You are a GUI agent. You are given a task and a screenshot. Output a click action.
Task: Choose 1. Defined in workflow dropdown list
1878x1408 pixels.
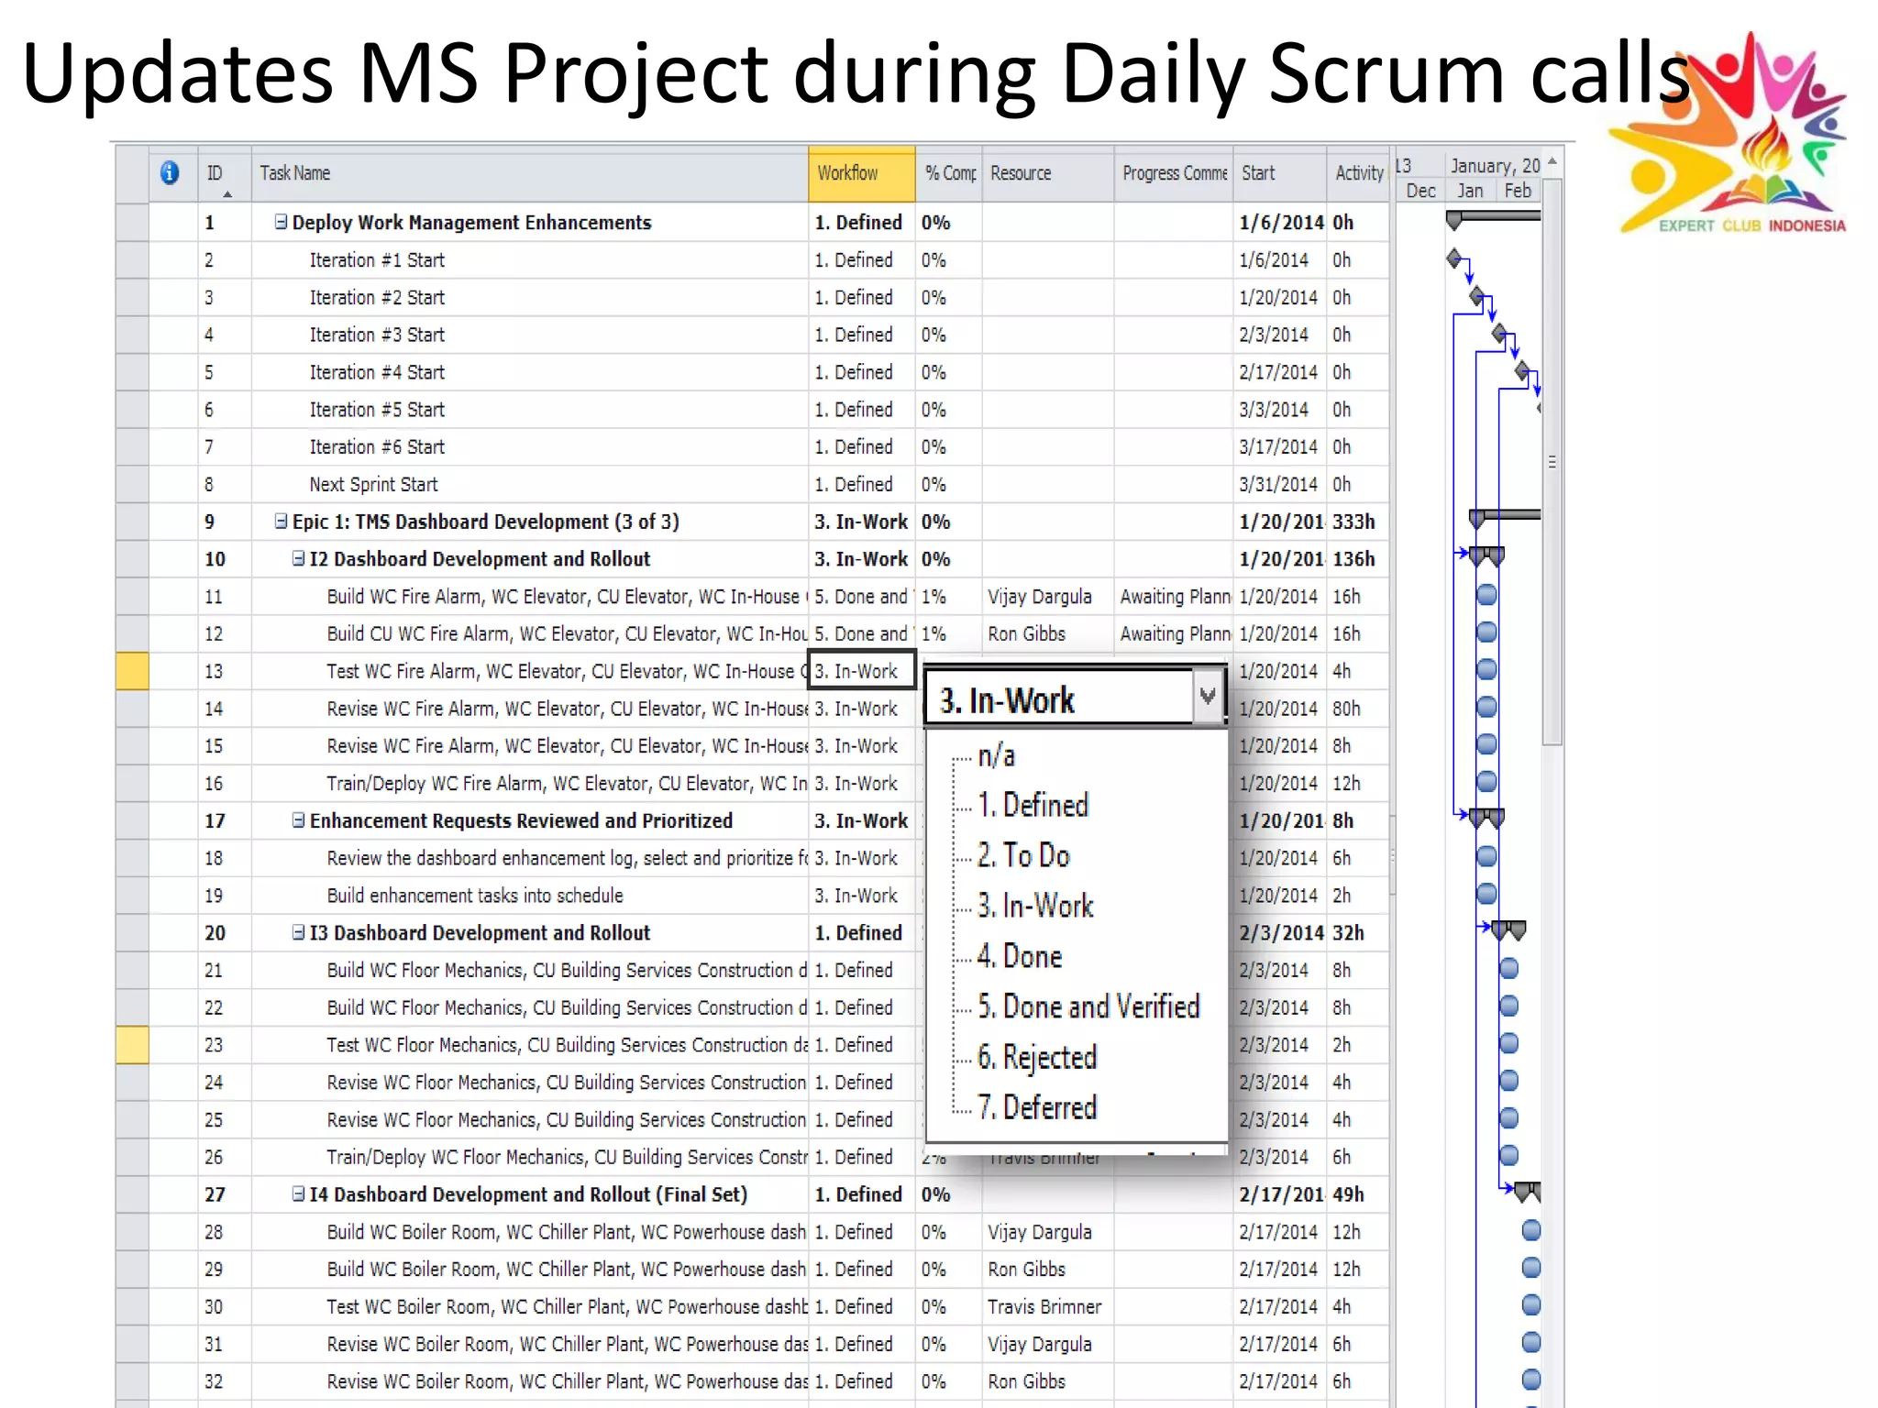point(1033,806)
